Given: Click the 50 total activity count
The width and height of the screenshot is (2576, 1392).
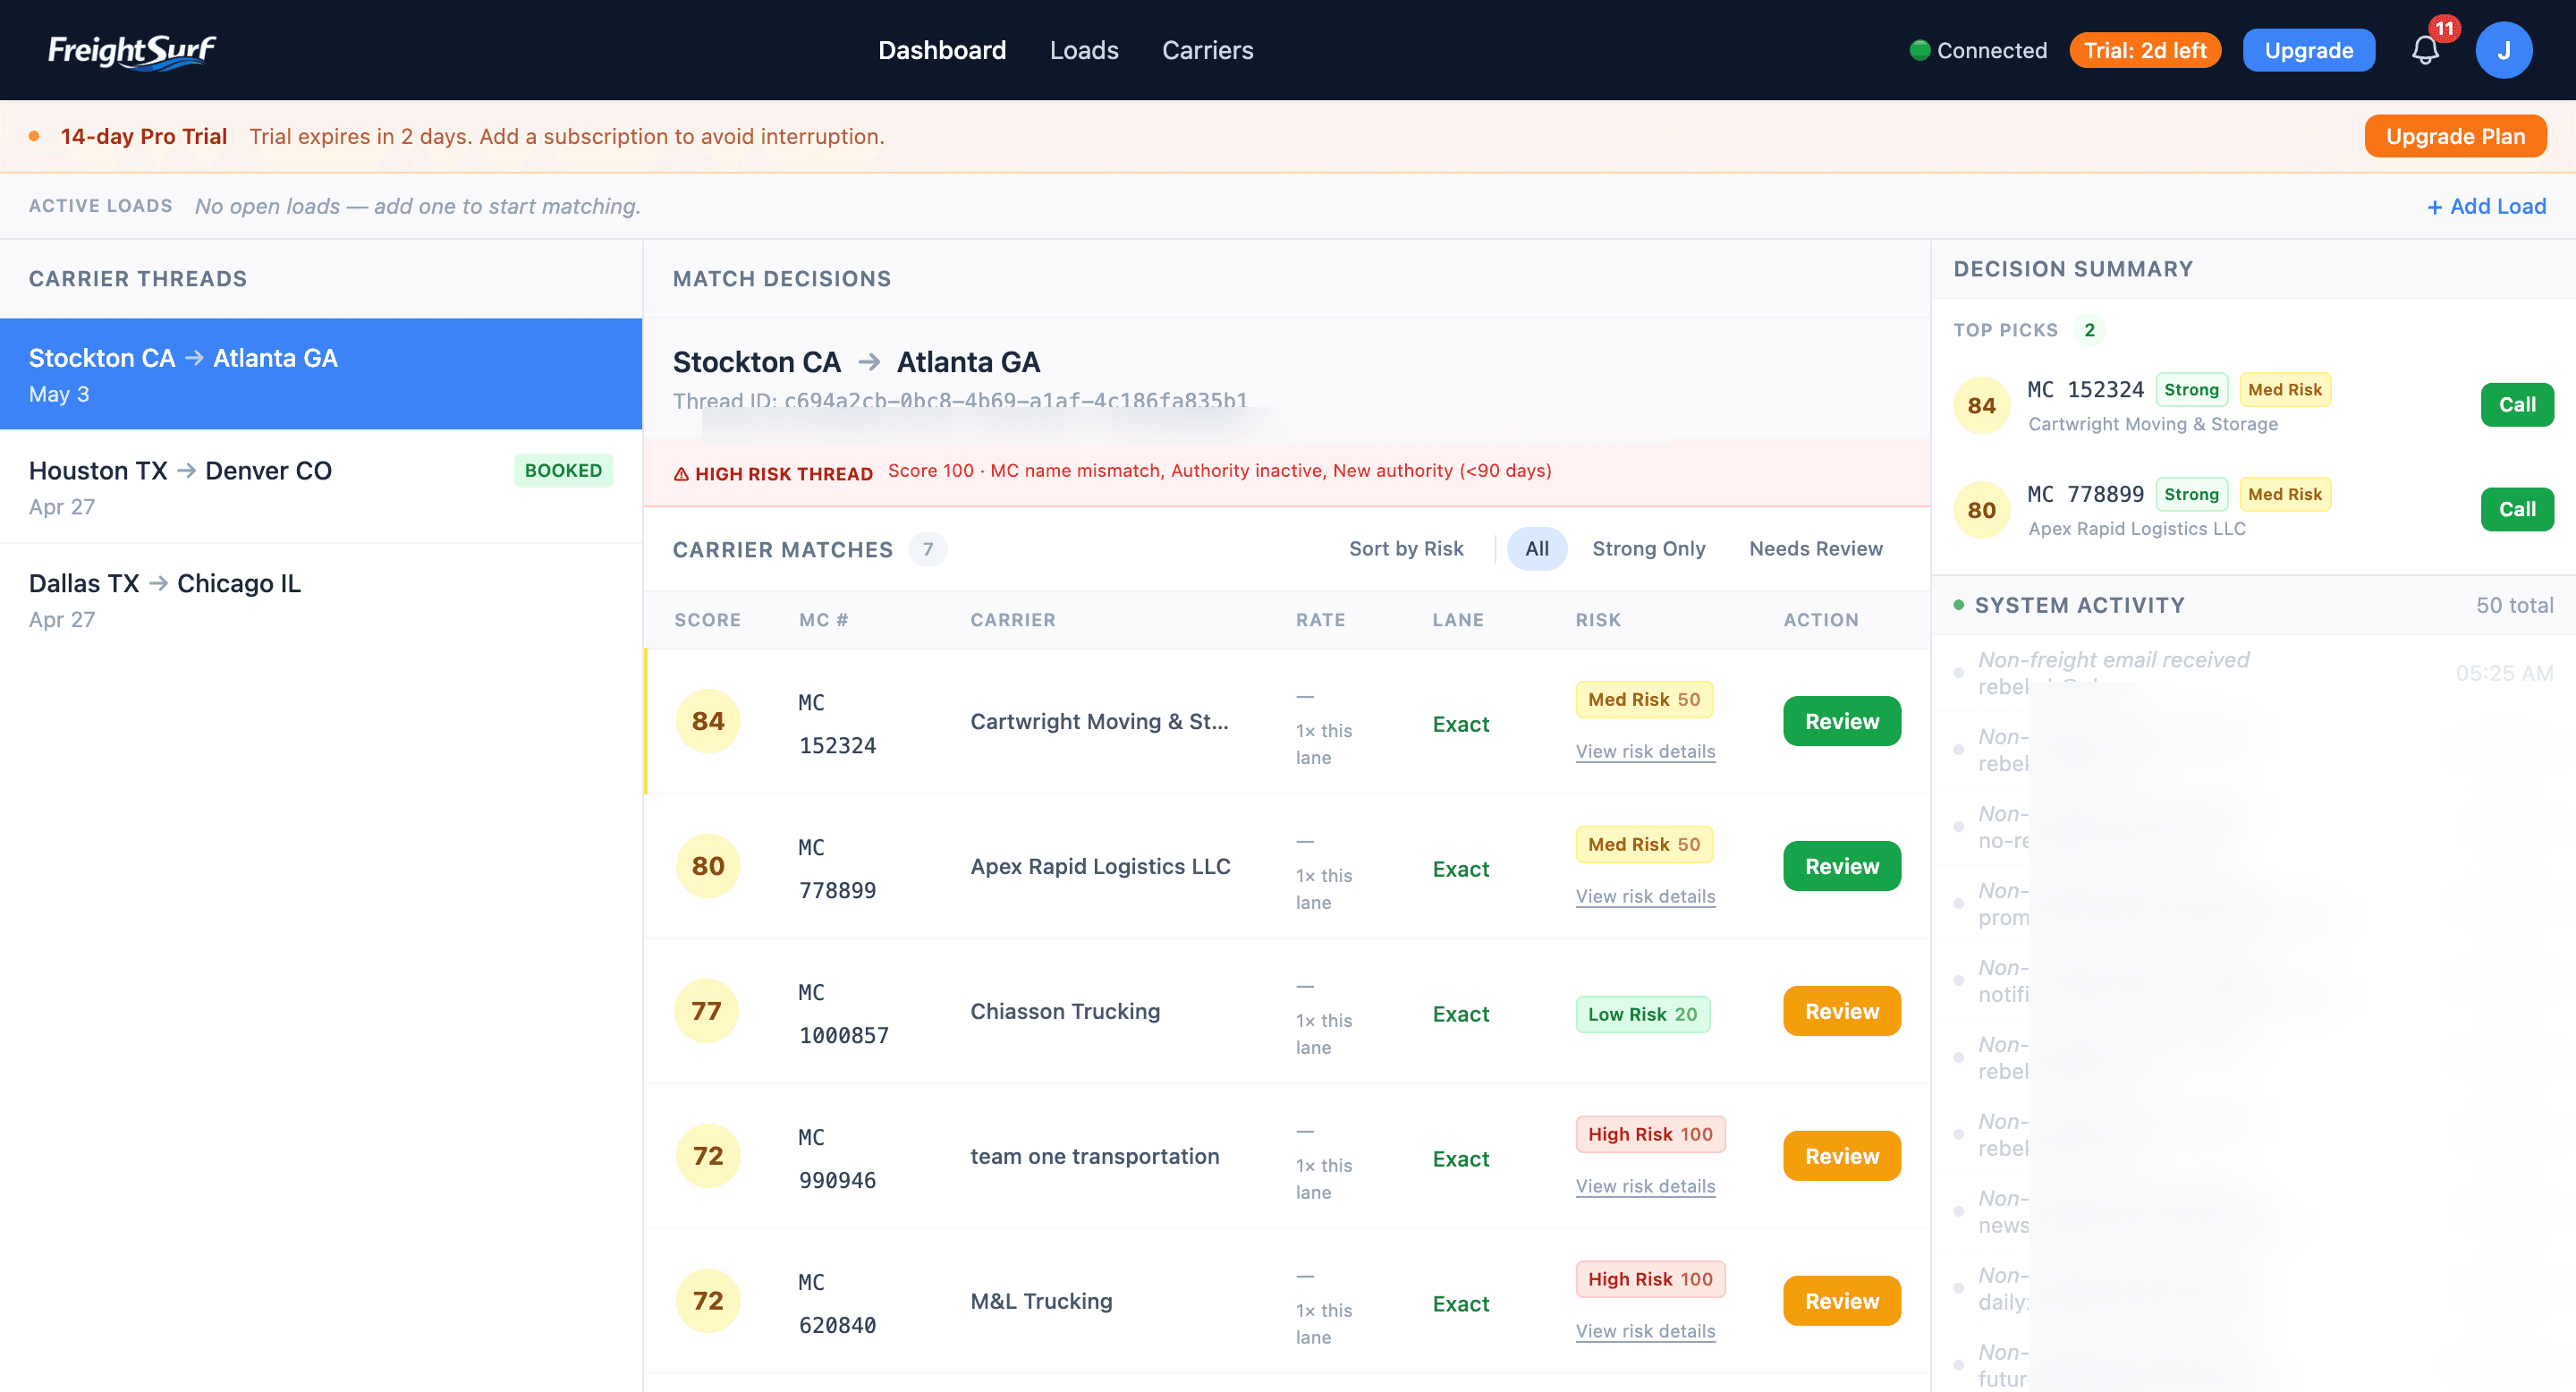Looking at the screenshot, I should click(x=2514, y=605).
